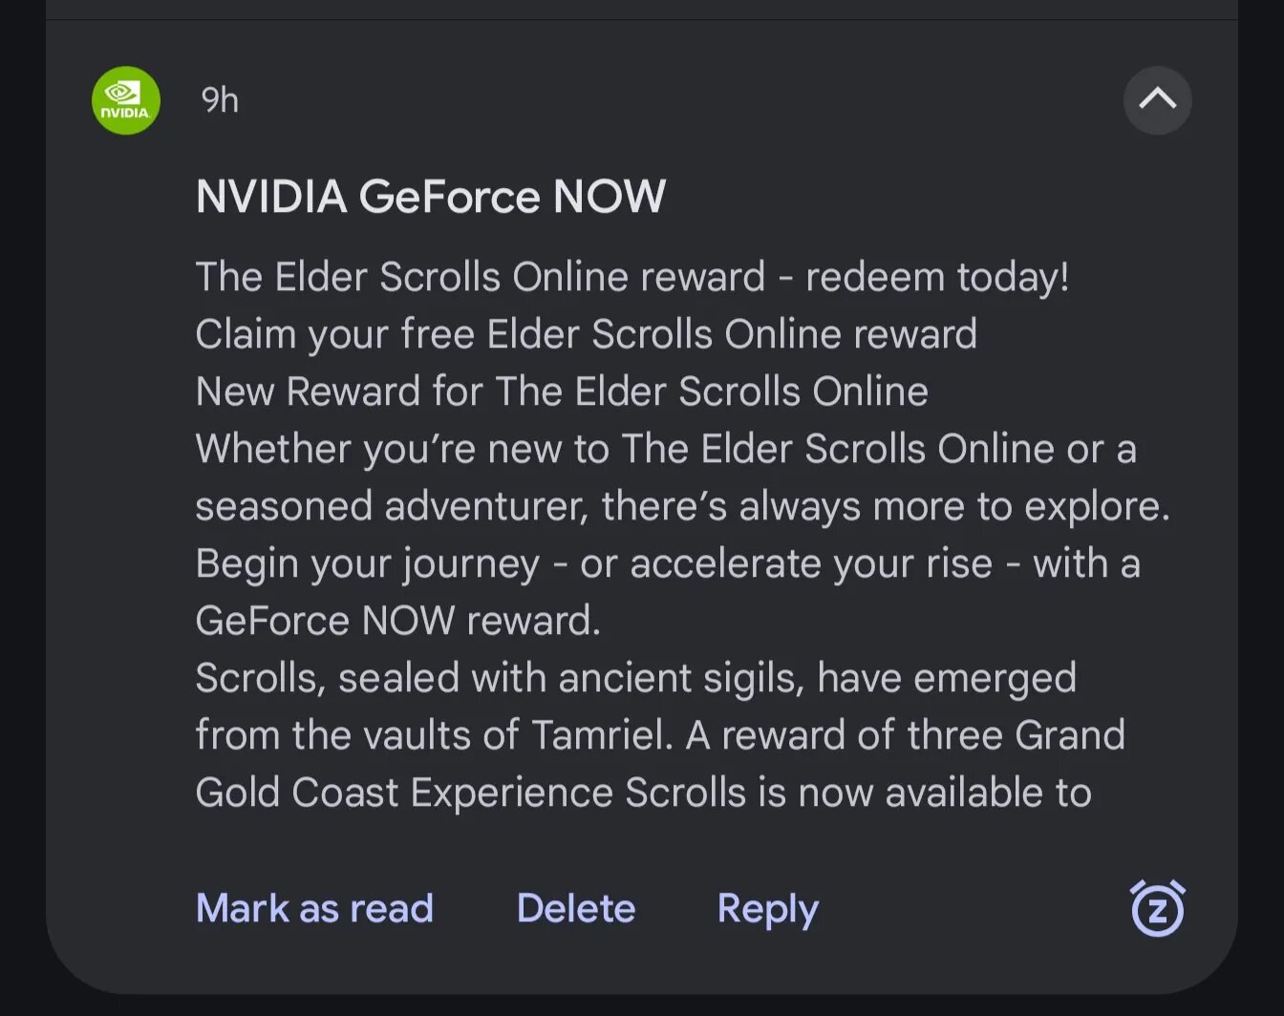Snooze the notification using the alarm icon
1284x1016 pixels.
pos(1157,908)
